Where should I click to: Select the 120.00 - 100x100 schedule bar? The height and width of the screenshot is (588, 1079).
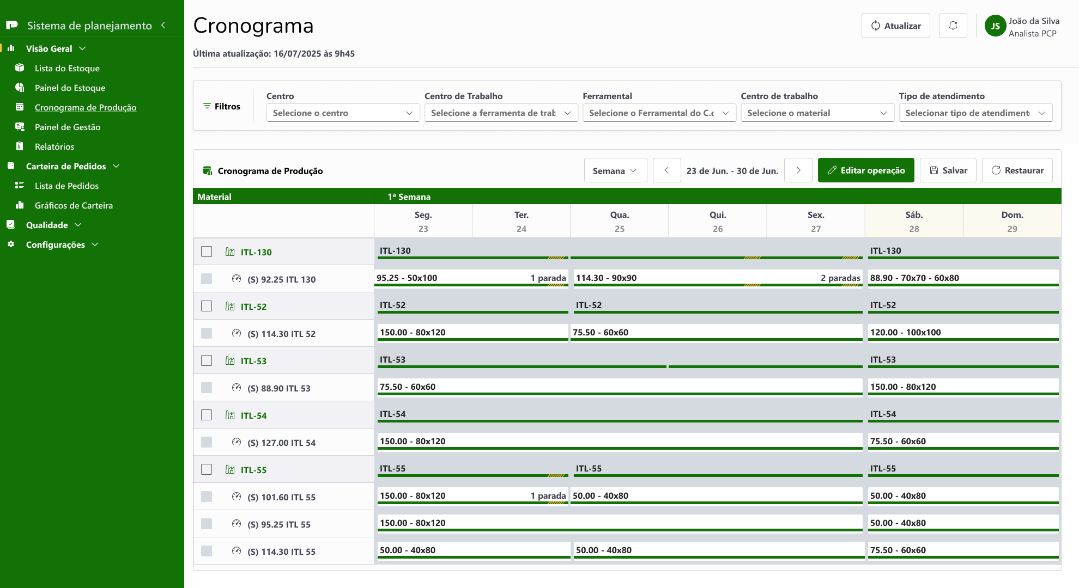(963, 333)
